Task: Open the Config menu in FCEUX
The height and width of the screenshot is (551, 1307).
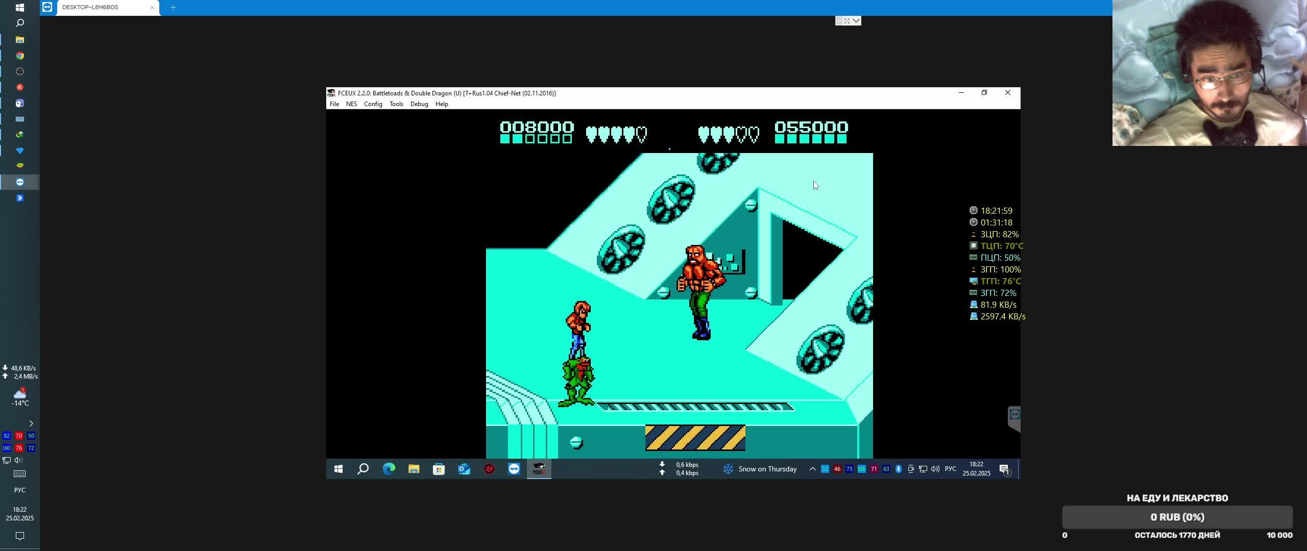Action: point(373,104)
